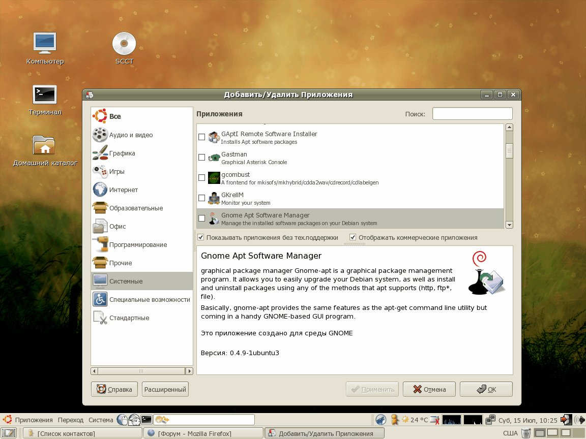Click the Amarok wolf icon in tray
This screenshot has height=439, width=586.
pyautogui.click(x=381, y=420)
